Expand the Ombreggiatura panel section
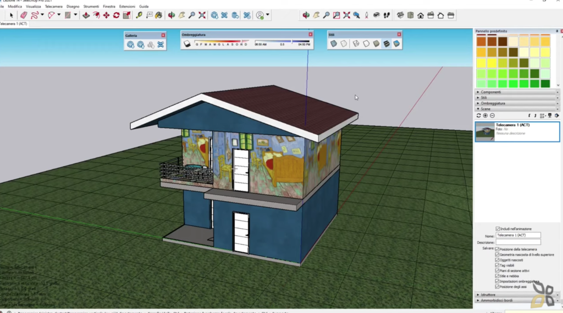The width and height of the screenshot is (563, 313). 516,103
